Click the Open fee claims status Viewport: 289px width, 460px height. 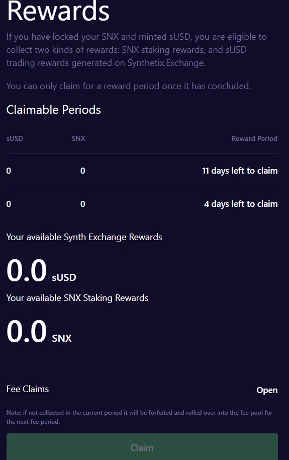[x=267, y=390]
